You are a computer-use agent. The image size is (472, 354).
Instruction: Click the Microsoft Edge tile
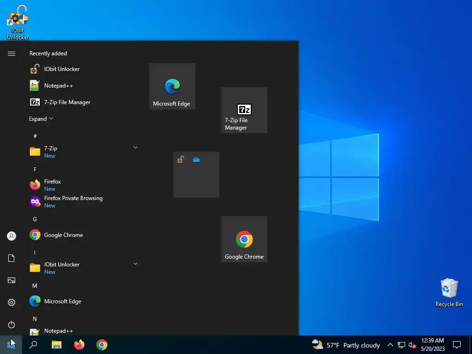[x=172, y=86]
